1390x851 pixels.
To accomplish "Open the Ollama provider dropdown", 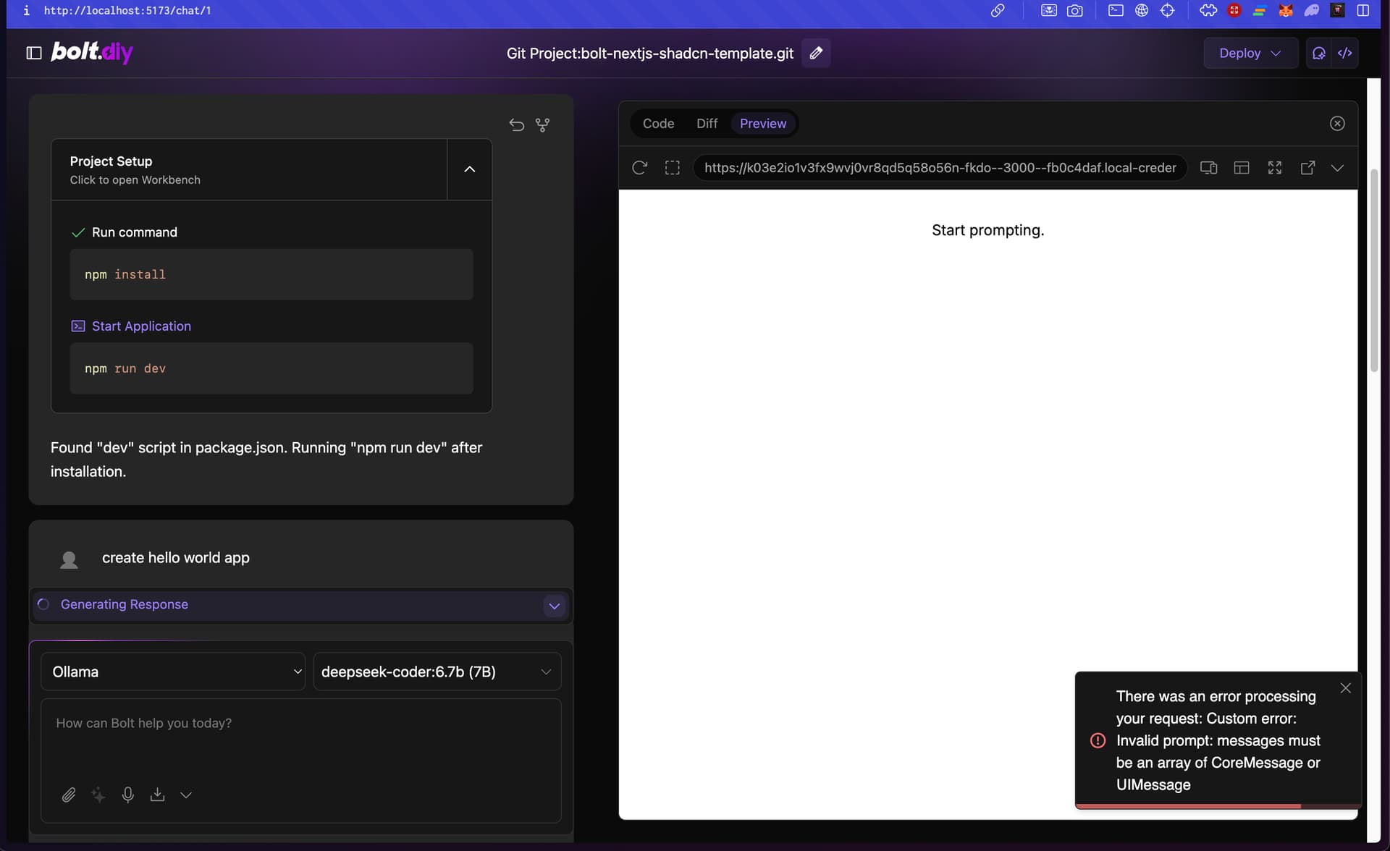I will [x=173, y=672].
